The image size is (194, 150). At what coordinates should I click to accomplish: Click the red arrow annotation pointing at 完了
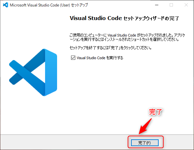(145, 126)
